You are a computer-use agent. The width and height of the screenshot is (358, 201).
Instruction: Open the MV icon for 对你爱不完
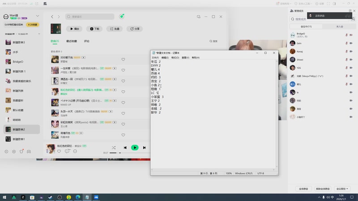click(84, 58)
